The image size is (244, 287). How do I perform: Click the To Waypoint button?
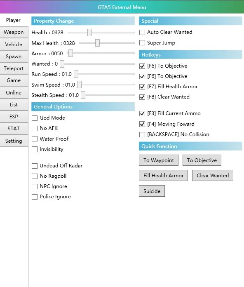159,160
